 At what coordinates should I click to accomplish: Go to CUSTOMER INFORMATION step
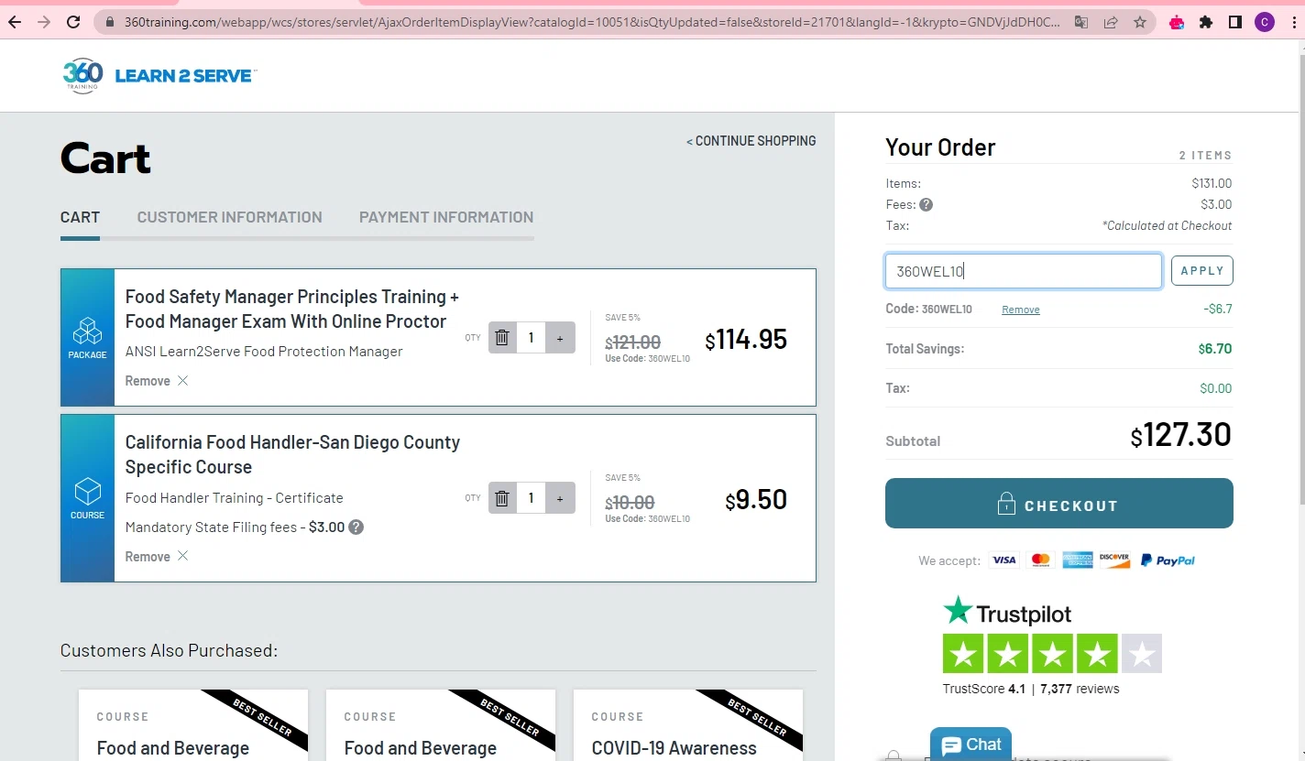[x=230, y=217]
